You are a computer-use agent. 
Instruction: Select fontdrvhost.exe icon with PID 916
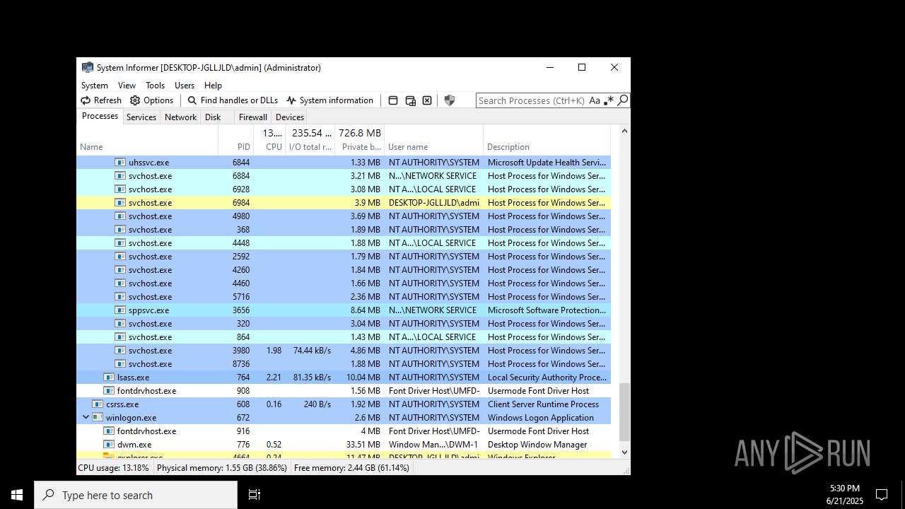point(109,431)
